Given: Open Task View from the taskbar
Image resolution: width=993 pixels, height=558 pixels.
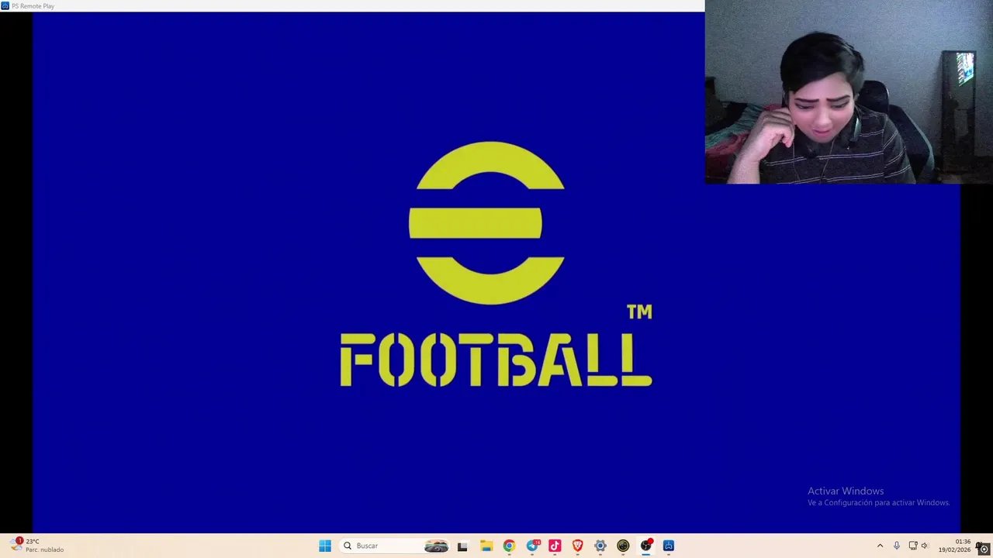Looking at the screenshot, I should (462, 546).
